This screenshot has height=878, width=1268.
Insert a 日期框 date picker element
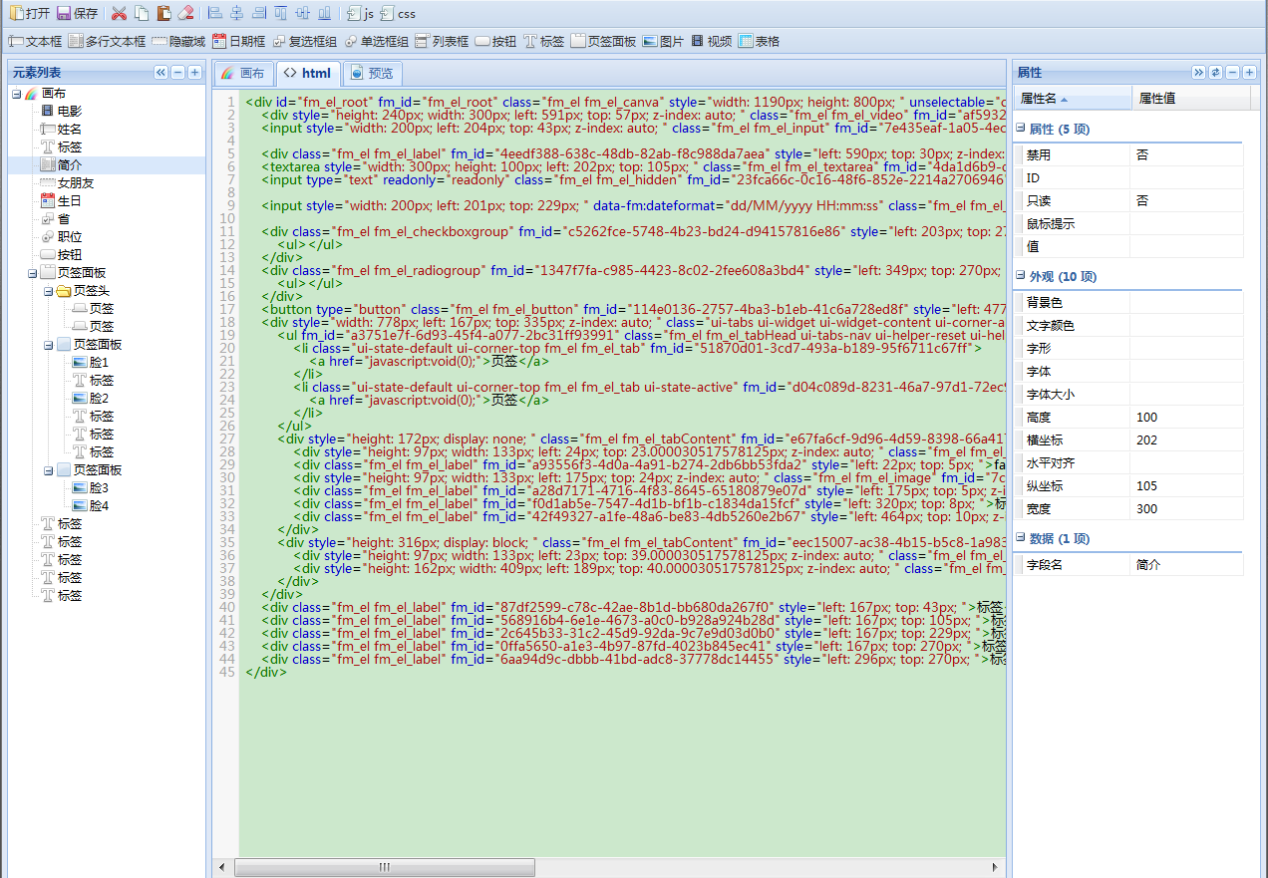(x=238, y=41)
